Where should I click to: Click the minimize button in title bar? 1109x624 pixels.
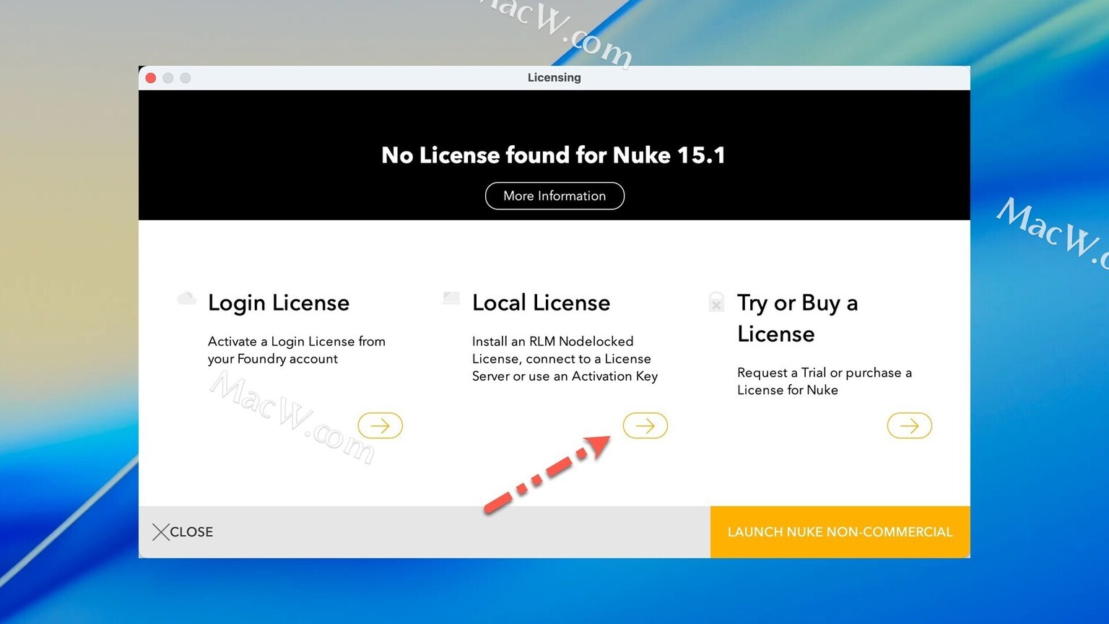coord(168,78)
